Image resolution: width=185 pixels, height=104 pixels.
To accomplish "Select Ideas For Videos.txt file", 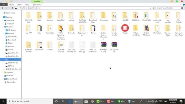I will 93,47.
